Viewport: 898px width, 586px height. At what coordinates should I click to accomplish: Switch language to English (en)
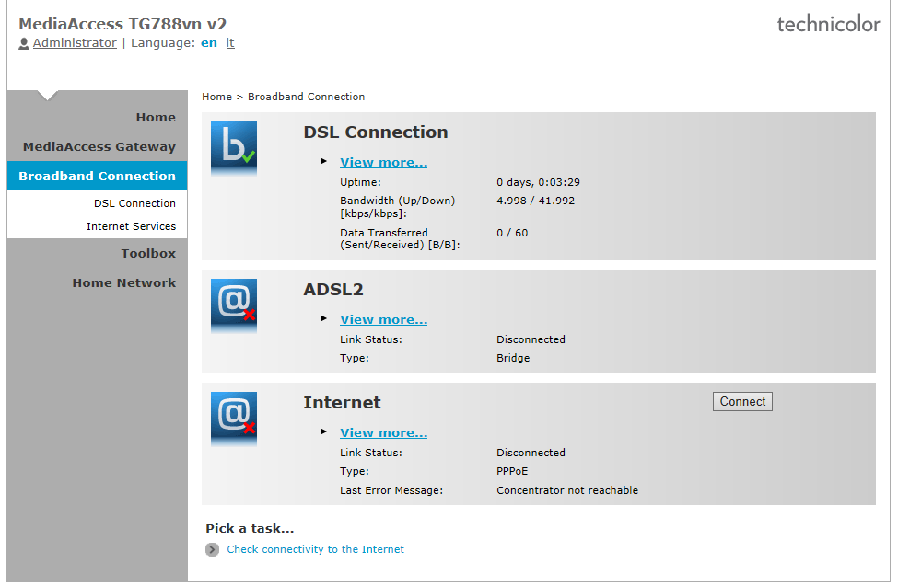click(209, 43)
